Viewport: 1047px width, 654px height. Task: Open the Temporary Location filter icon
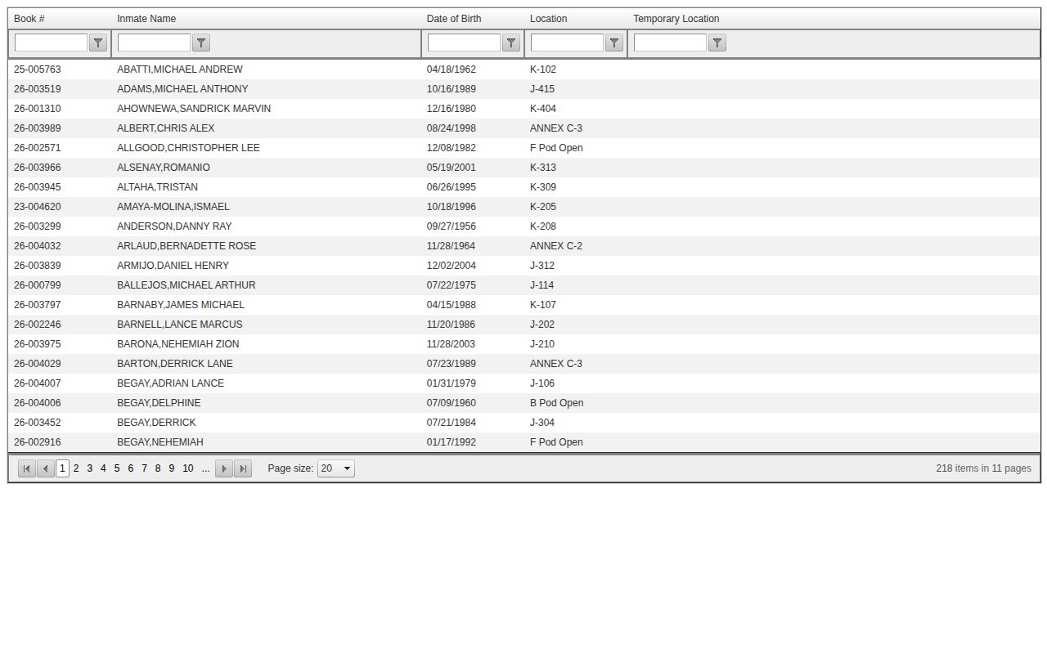click(x=717, y=43)
